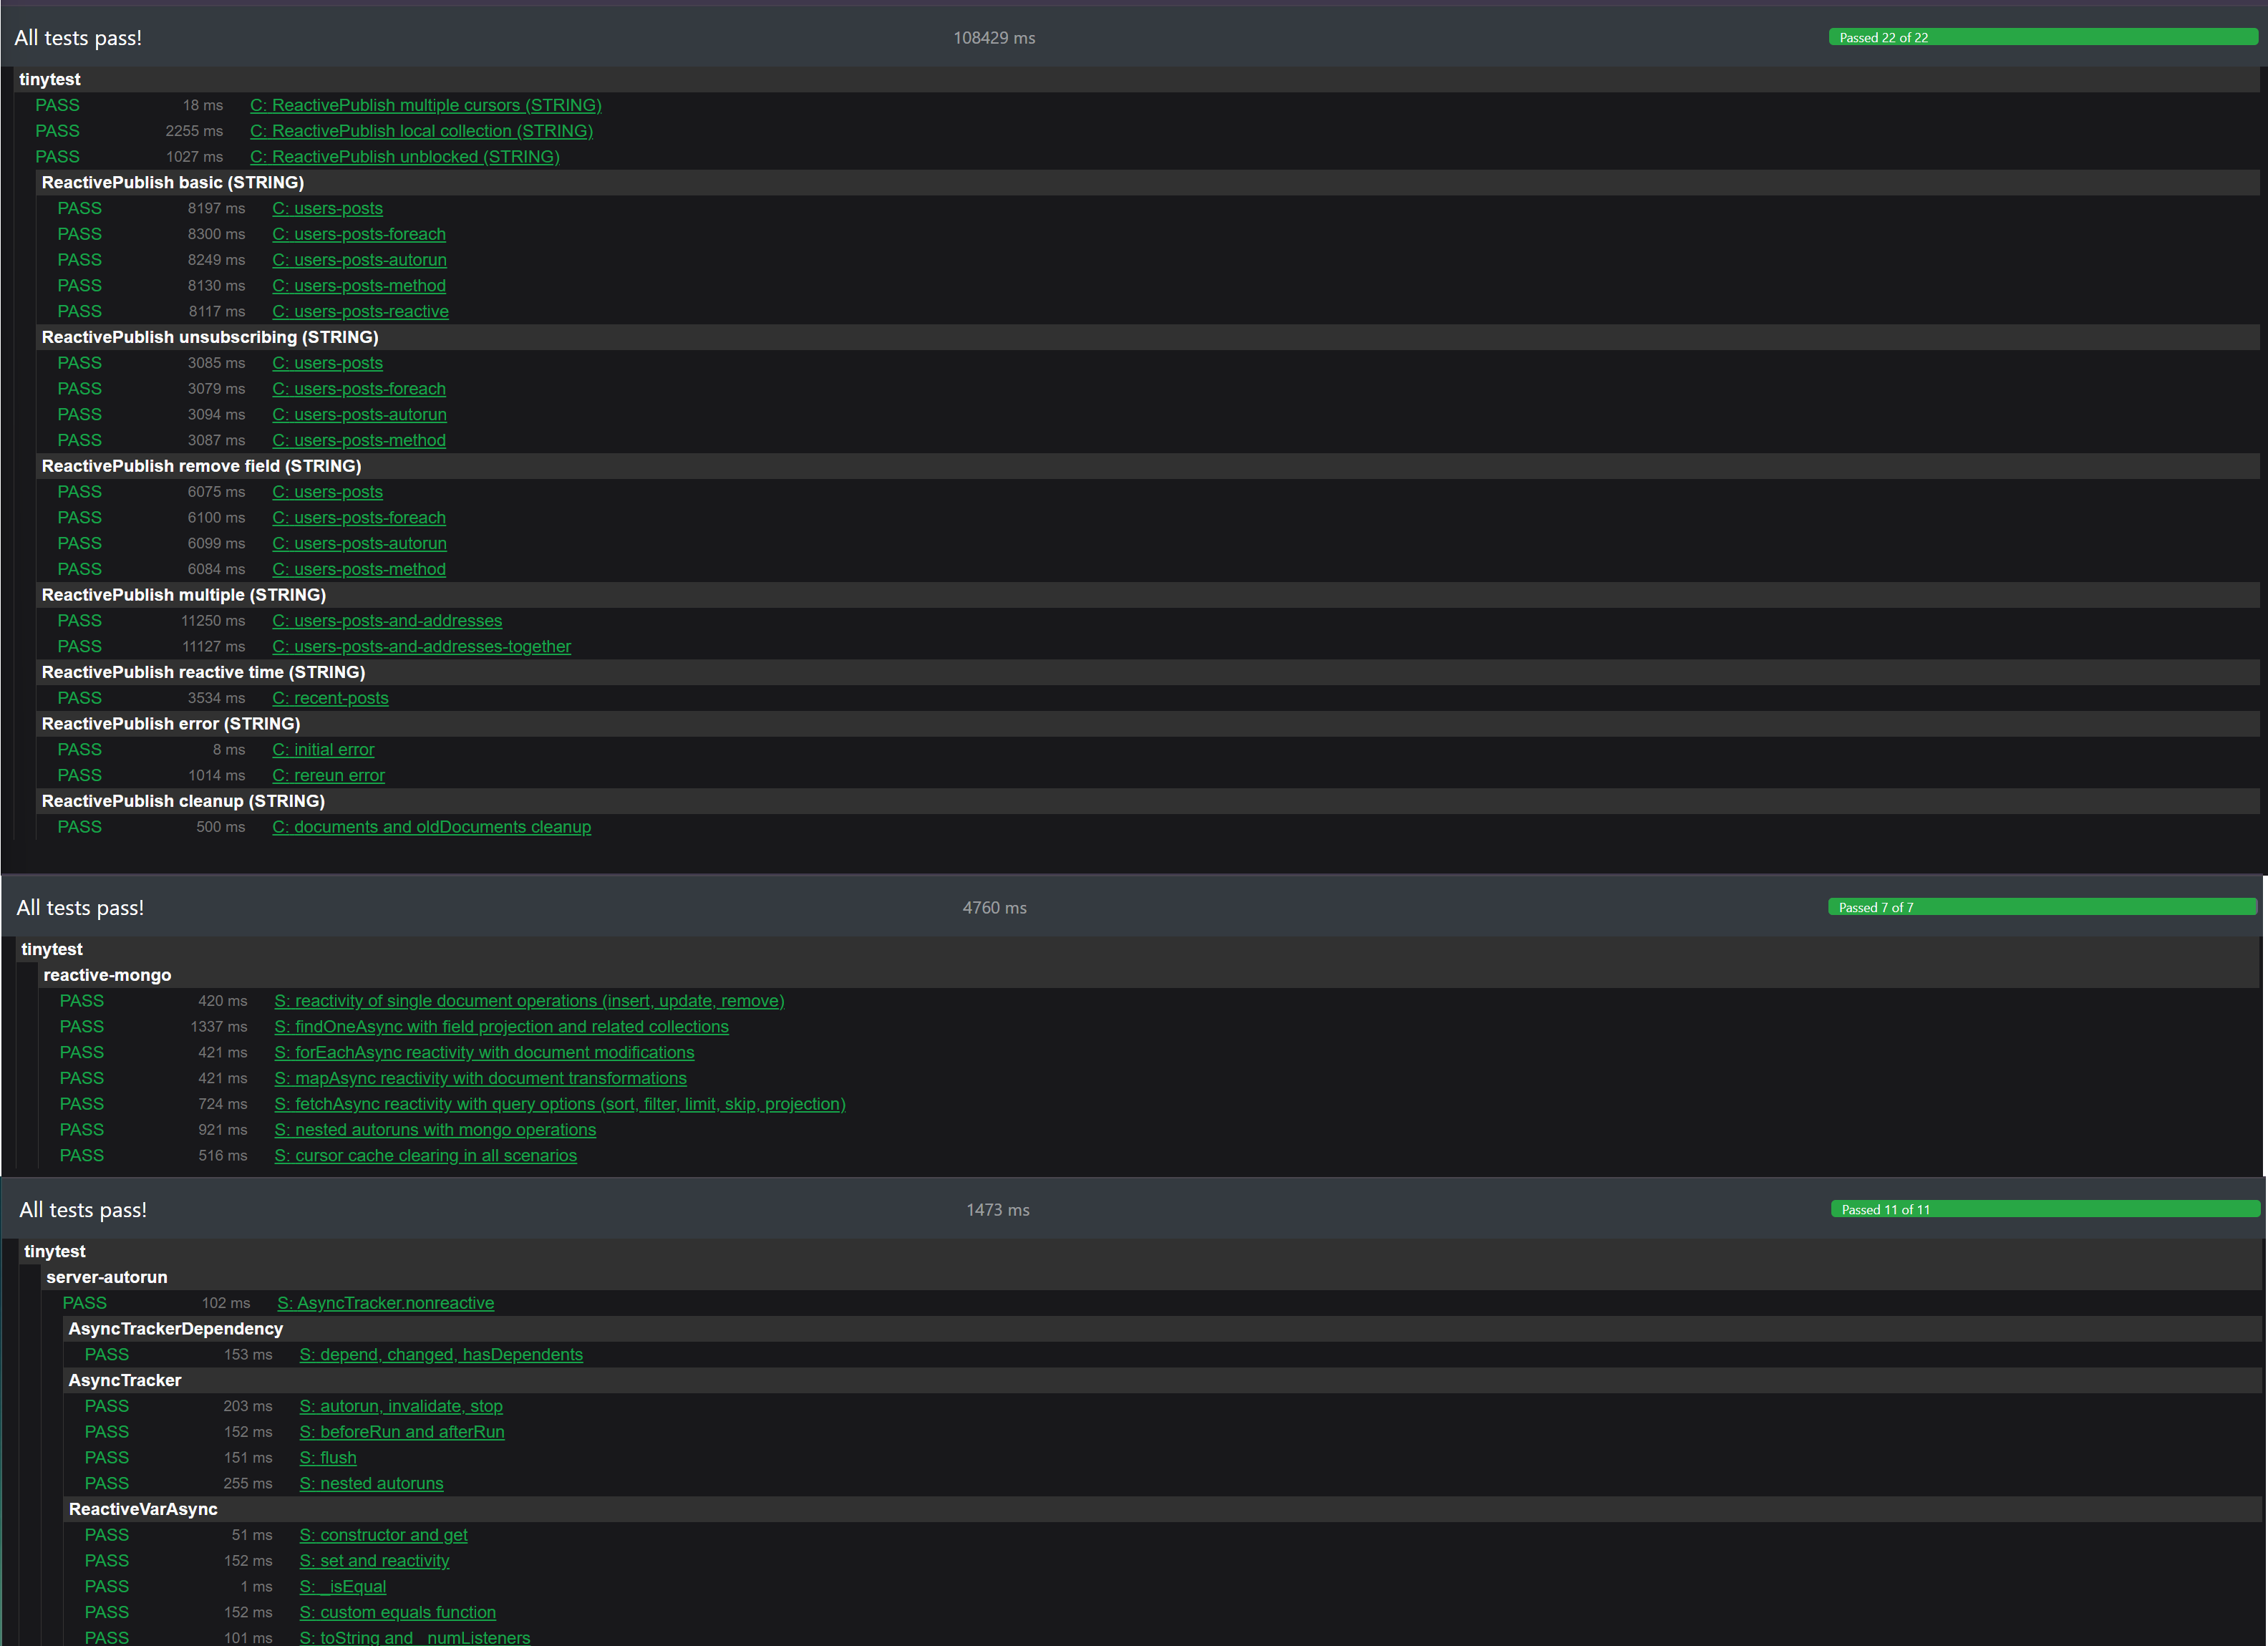Collapse 'ReactivePublish error (STRING)' group header

[x=1147, y=724]
